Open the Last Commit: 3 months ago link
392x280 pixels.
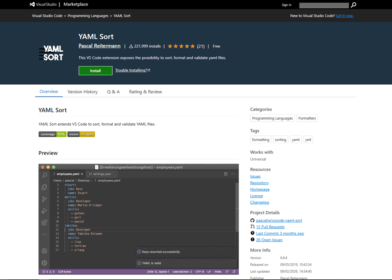pyautogui.click(x=280, y=234)
